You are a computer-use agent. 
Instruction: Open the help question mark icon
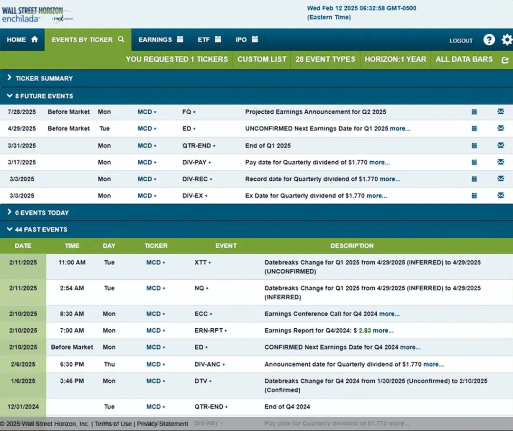[489, 40]
